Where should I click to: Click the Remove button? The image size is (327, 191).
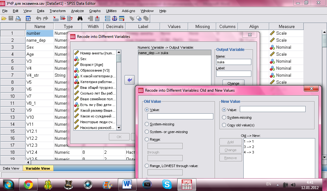[x=231, y=158]
